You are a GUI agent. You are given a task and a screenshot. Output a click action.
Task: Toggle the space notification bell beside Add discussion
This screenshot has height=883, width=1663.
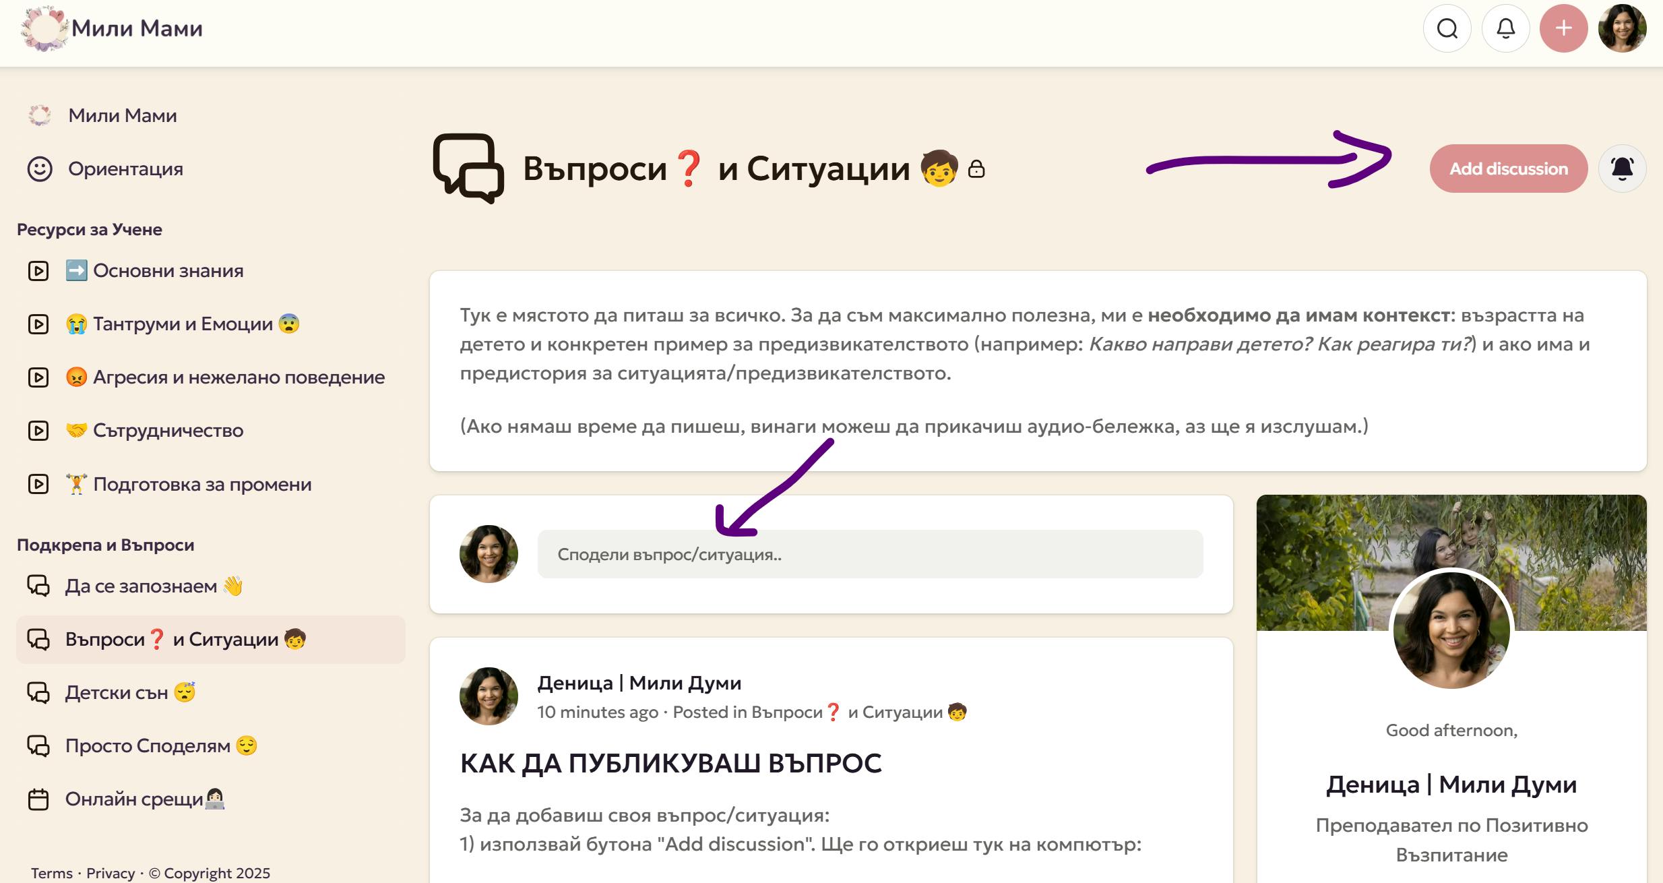pyautogui.click(x=1622, y=169)
